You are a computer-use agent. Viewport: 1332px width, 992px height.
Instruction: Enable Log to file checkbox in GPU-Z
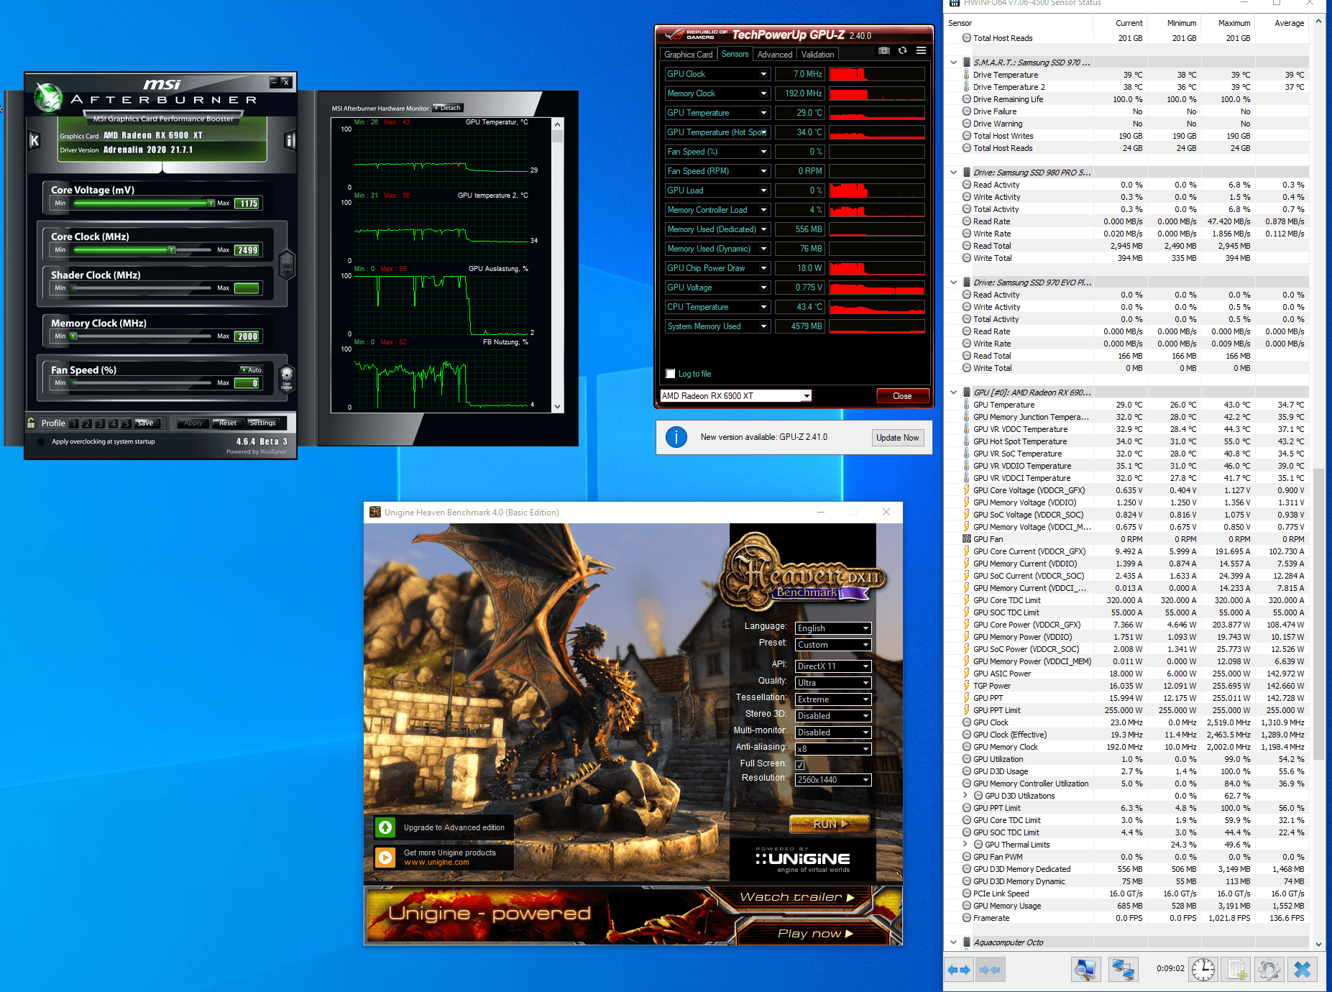tap(671, 374)
